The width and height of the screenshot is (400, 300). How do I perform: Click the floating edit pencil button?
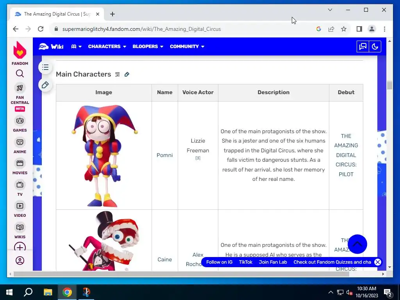[x=45, y=85]
